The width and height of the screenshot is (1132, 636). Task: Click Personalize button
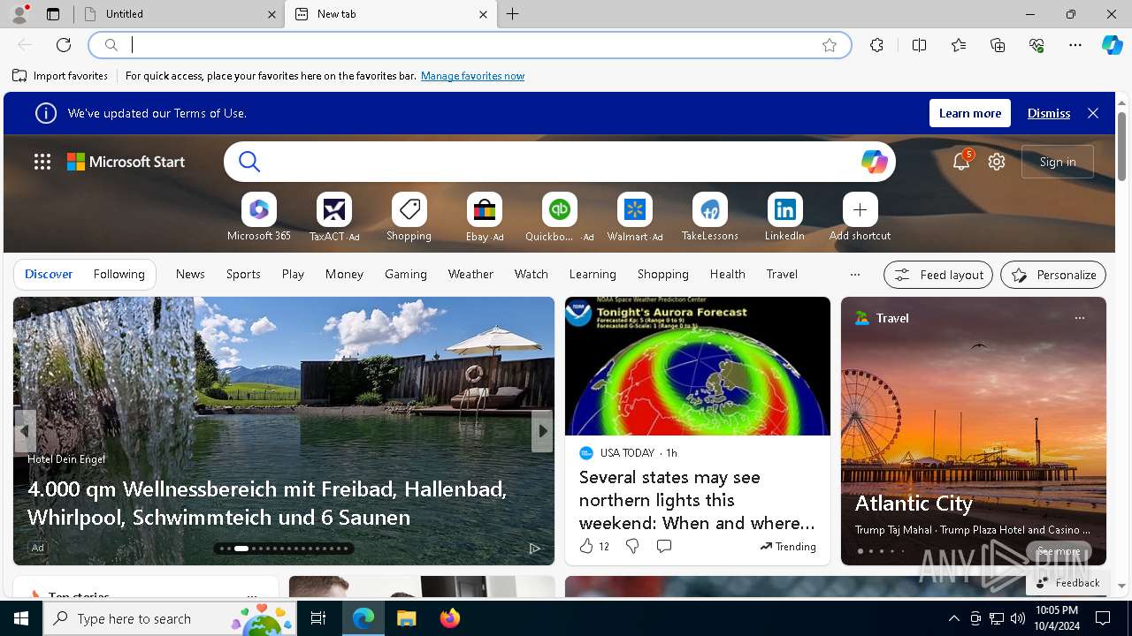tap(1053, 275)
